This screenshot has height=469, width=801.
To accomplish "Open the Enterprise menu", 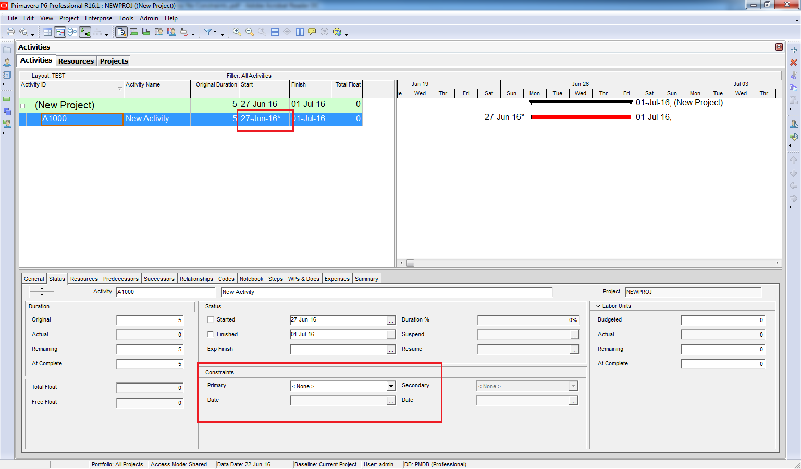I will point(98,18).
